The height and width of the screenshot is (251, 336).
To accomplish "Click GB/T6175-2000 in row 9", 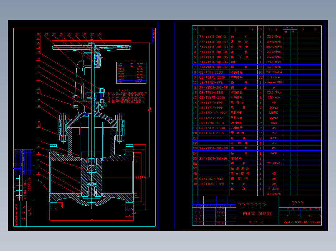I will click(212, 78).
